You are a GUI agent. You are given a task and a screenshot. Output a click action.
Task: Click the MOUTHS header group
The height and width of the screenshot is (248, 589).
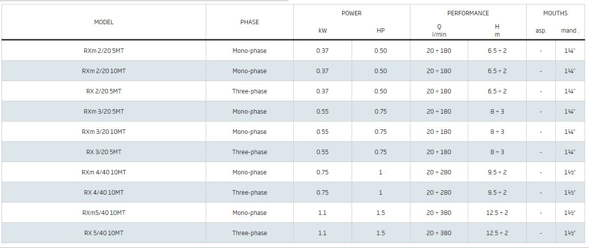pos(555,13)
